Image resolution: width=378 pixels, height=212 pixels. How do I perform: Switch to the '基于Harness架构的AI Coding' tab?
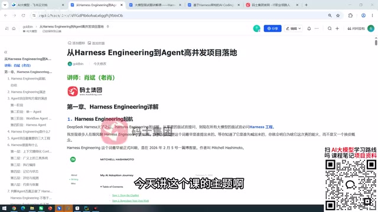pyautogui.click(x=214, y=5)
